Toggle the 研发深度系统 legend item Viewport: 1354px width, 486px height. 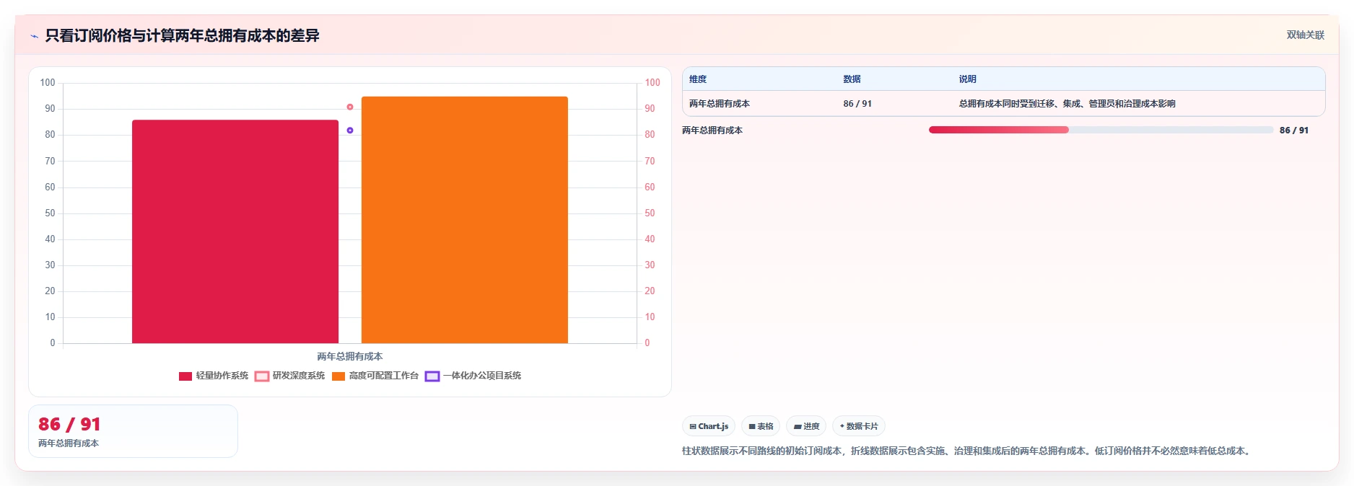pos(290,376)
